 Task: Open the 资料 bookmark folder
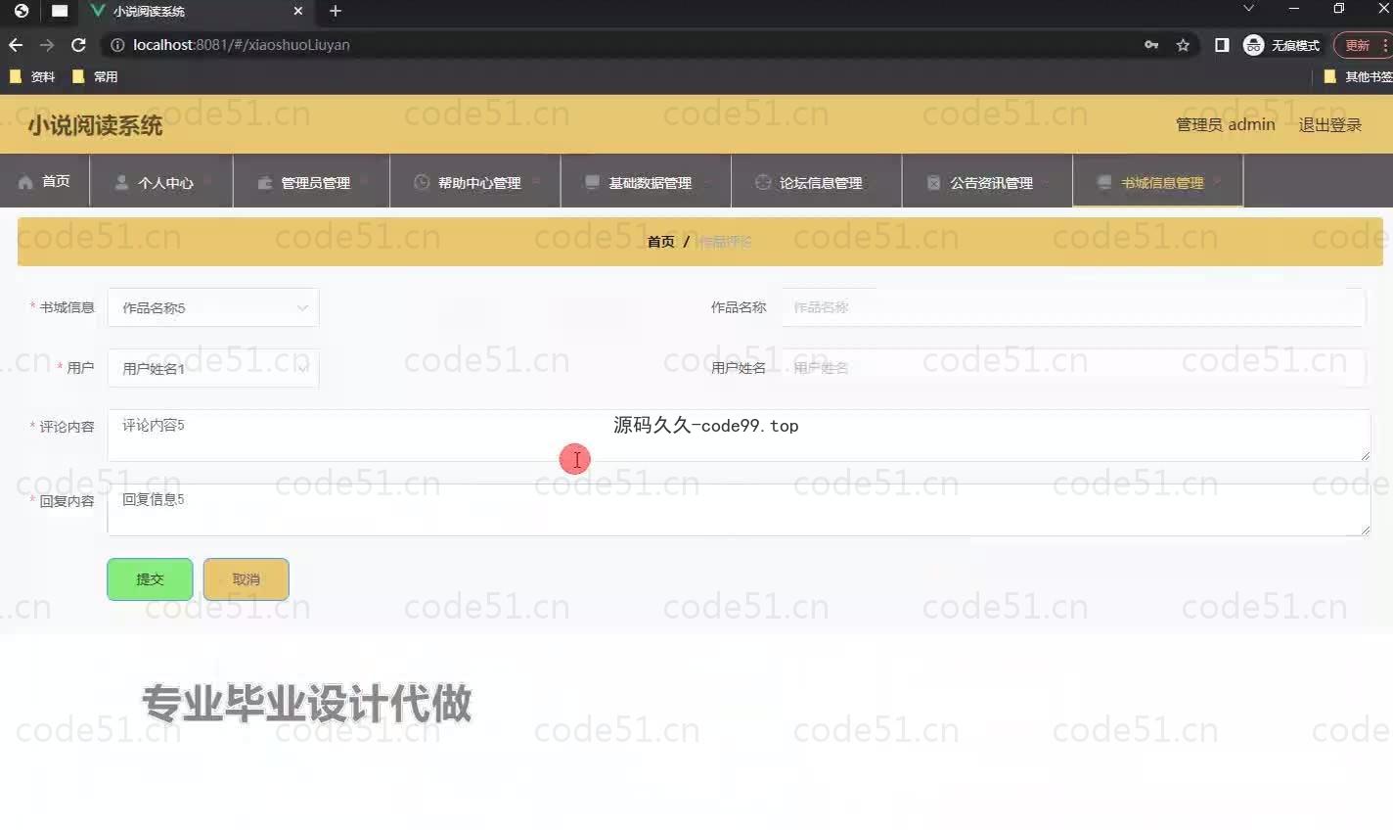pyautogui.click(x=32, y=76)
